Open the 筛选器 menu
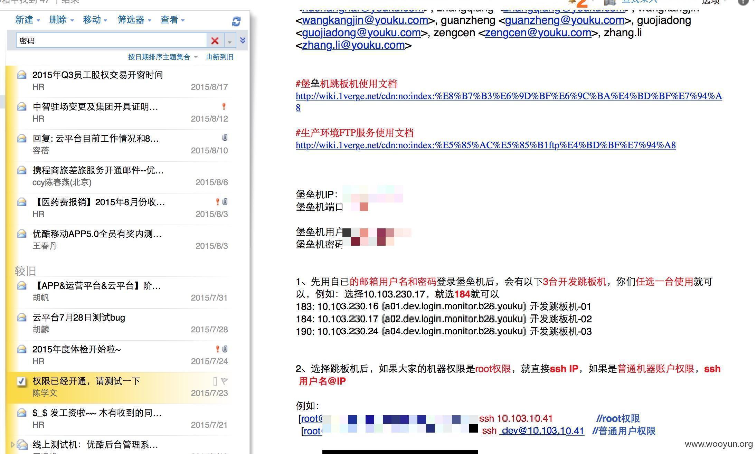The image size is (756, 454). (134, 20)
